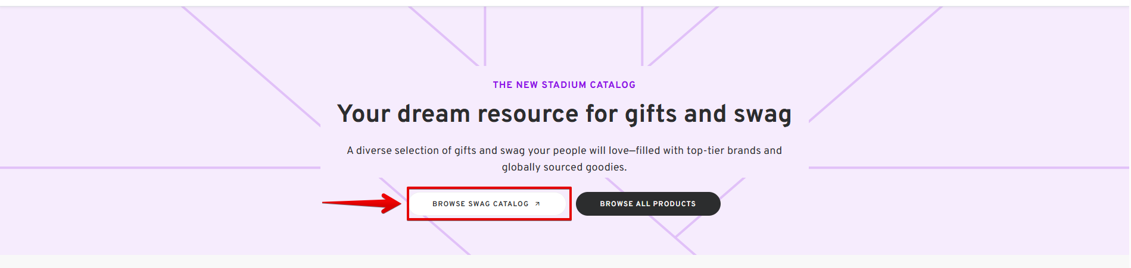Click the word 'STADIUM' in the purple label

pos(564,85)
